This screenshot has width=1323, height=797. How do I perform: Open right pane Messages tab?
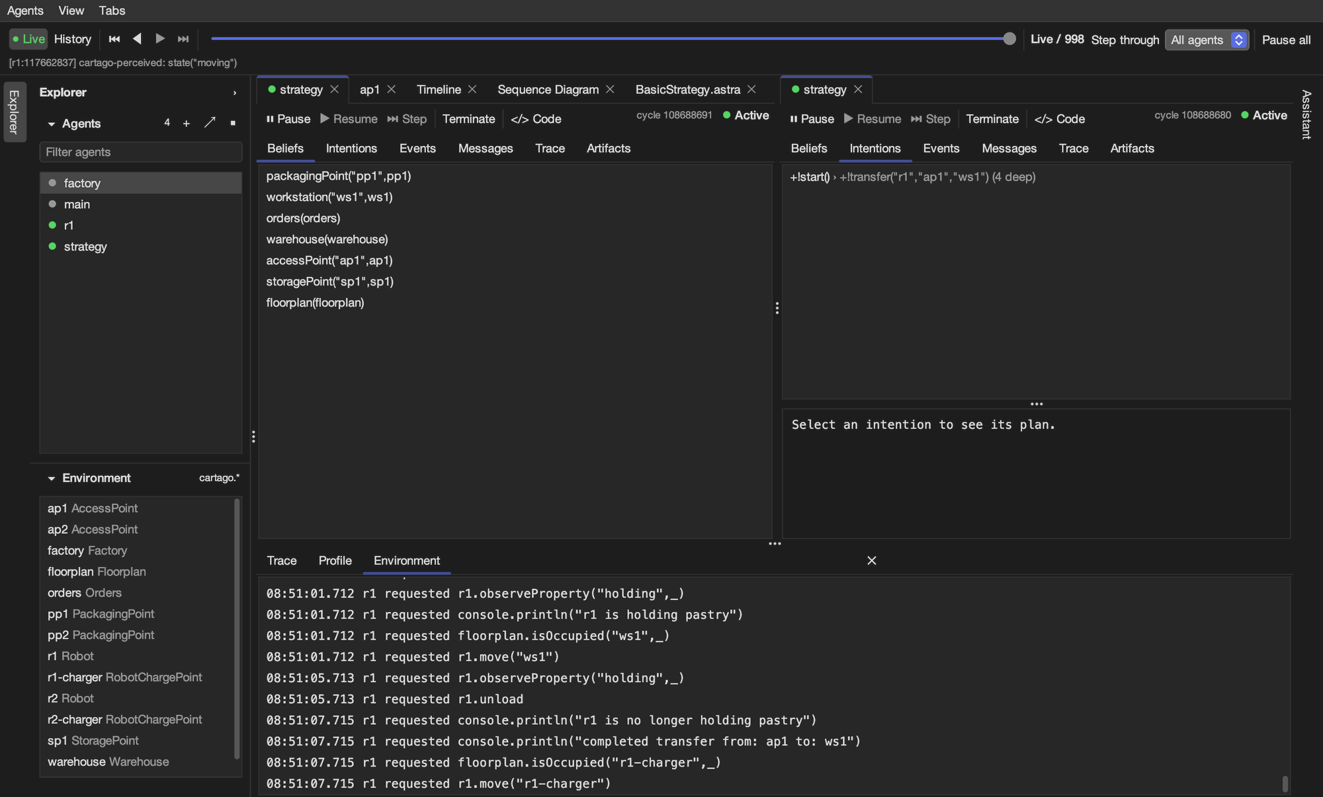click(1009, 149)
